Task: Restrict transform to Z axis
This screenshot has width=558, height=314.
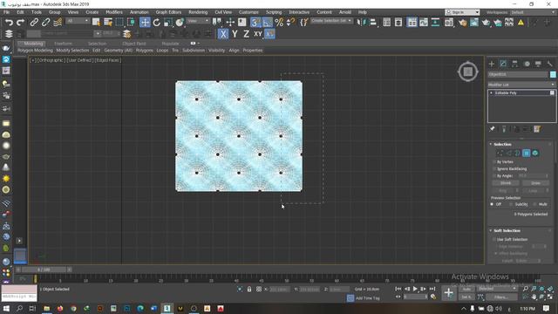Action: click(246, 34)
